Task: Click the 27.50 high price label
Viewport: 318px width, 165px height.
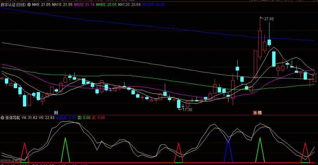Action: tap(269, 19)
